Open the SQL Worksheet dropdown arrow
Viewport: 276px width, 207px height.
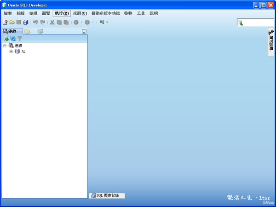[x=107, y=22]
